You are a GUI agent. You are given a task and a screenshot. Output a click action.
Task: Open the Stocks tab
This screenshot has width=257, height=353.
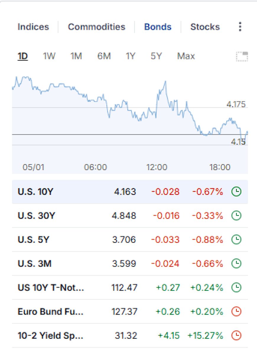coord(205,27)
